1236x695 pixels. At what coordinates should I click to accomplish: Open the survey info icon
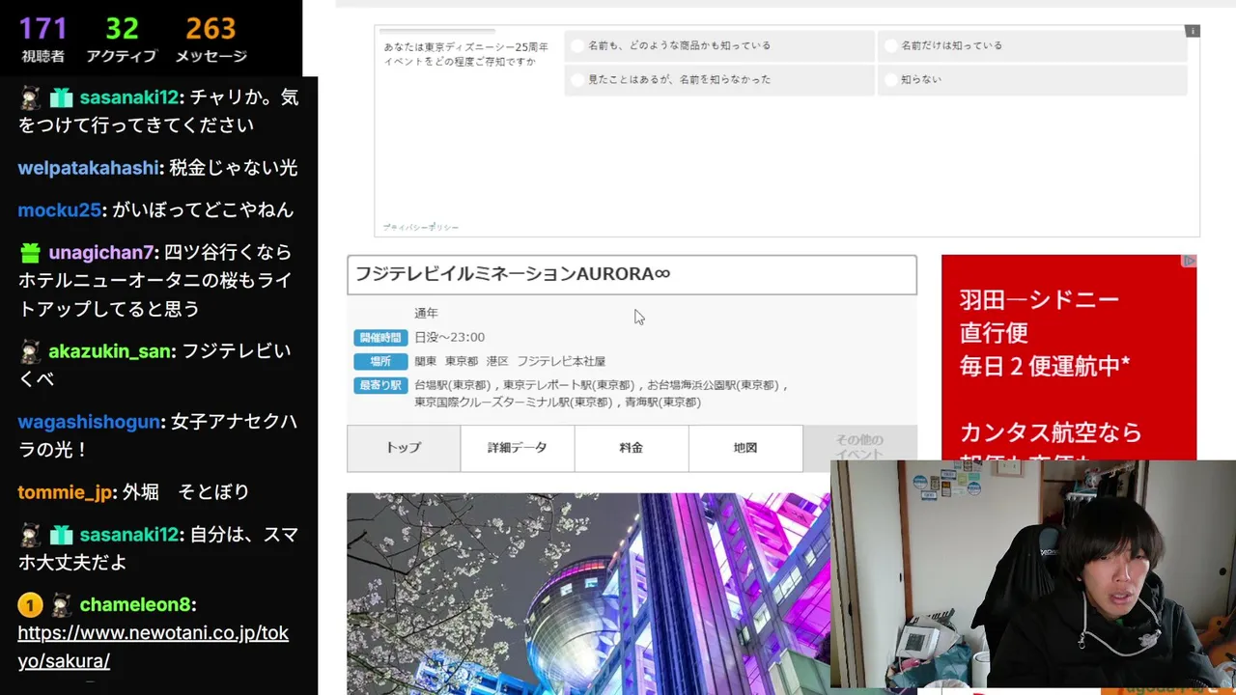1193,31
